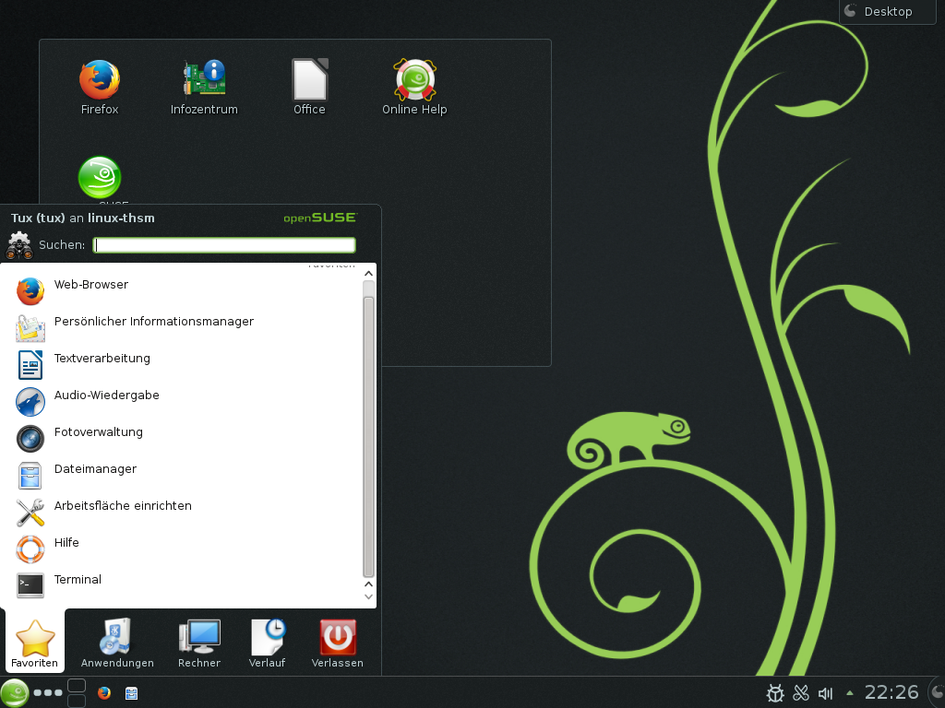Open the Verlauf tab

click(x=267, y=643)
